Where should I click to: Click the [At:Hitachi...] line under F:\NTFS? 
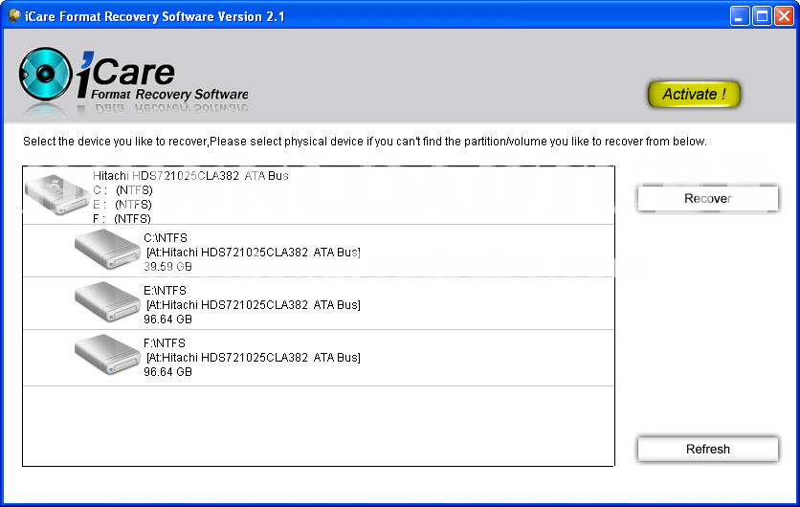pos(253,357)
